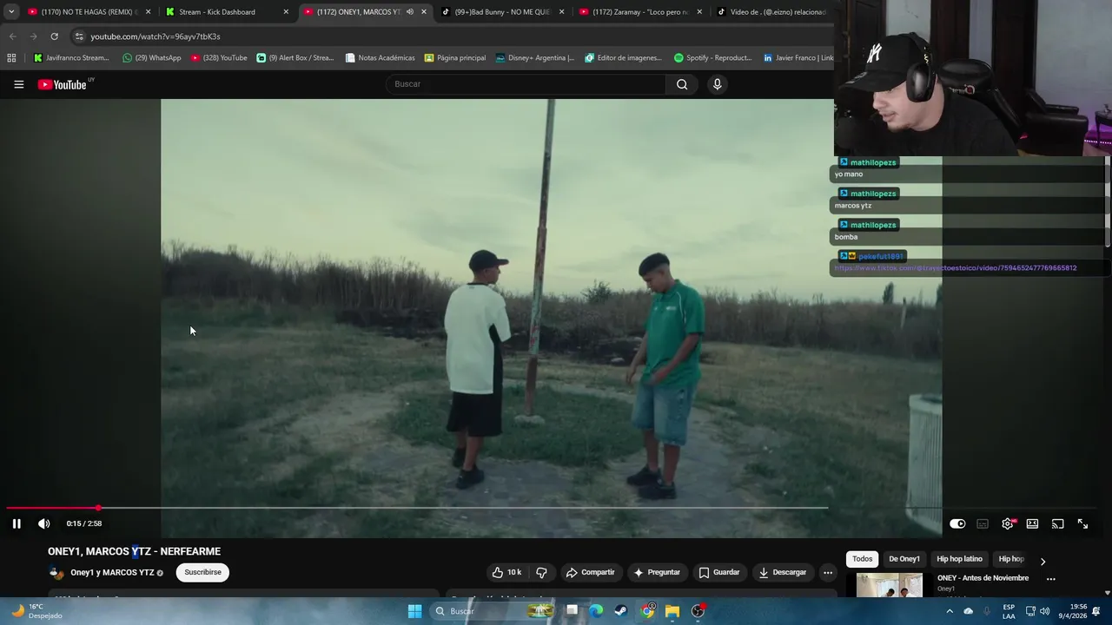Click the video progress bar scrubber

pos(98,508)
